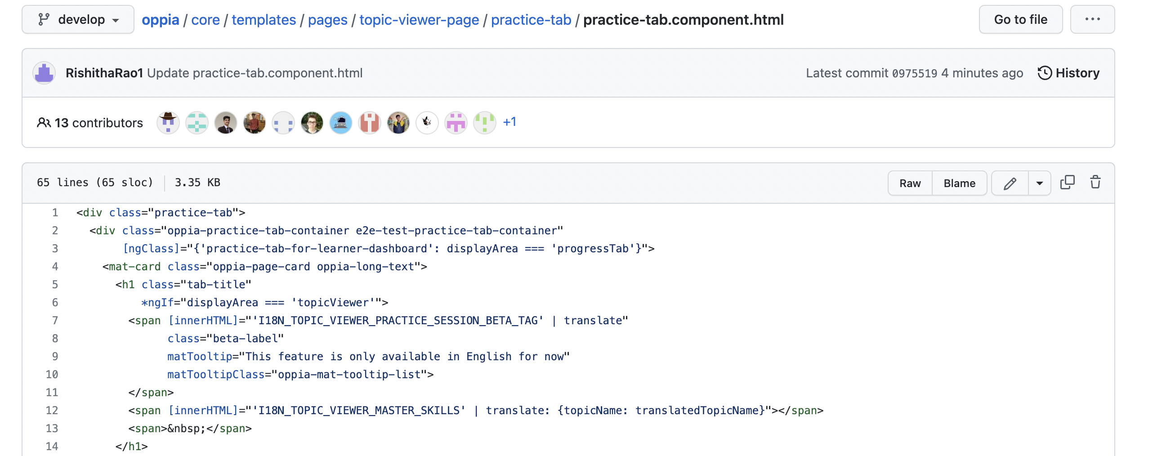Expand the arrow next to the edit pencil
Screen dimensions: 1153x456
tap(1039, 183)
